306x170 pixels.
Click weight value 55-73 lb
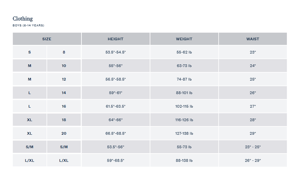[184, 147]
